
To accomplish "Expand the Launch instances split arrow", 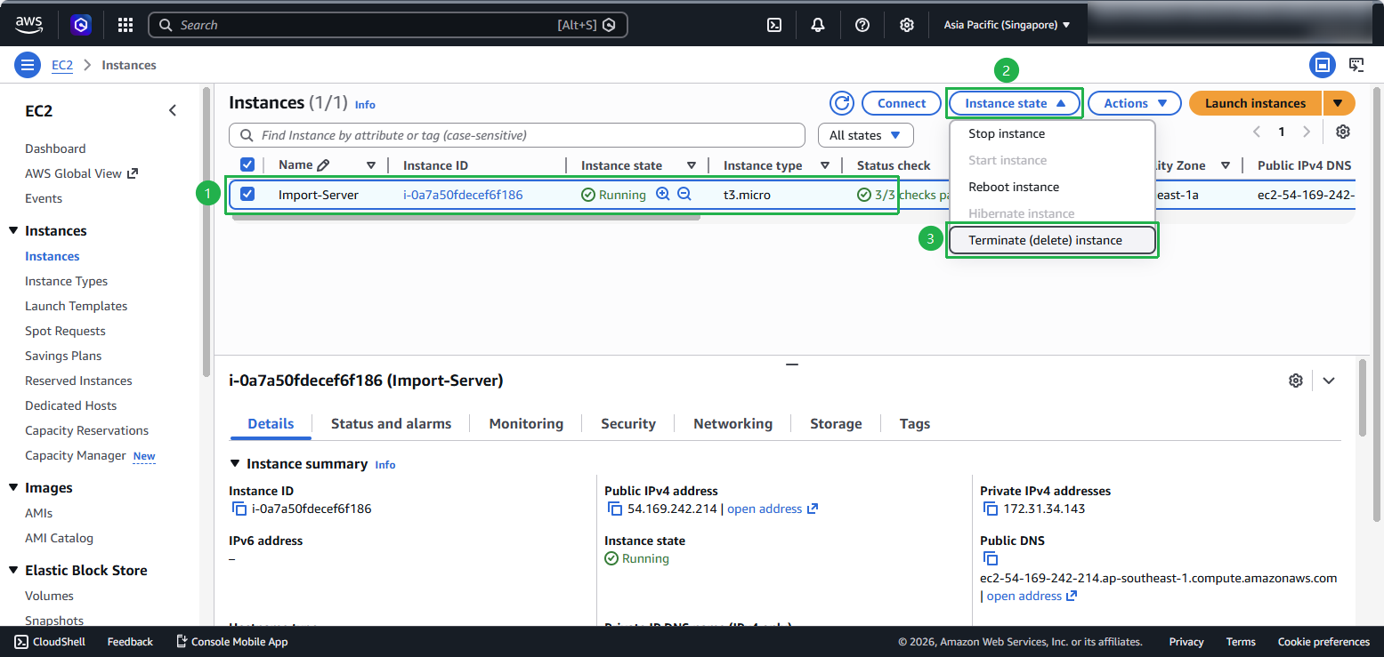I will [x=1339, y=103].
